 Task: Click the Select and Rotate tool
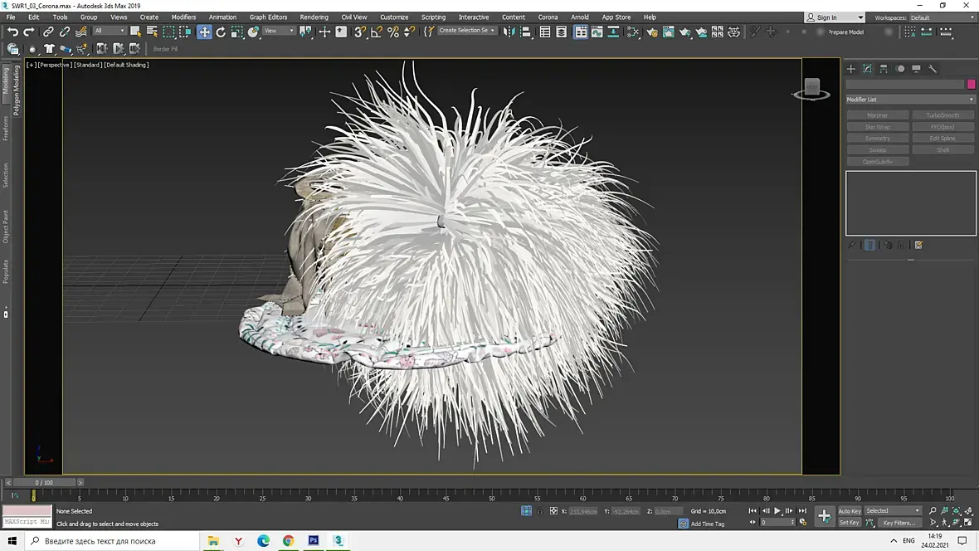221,32
